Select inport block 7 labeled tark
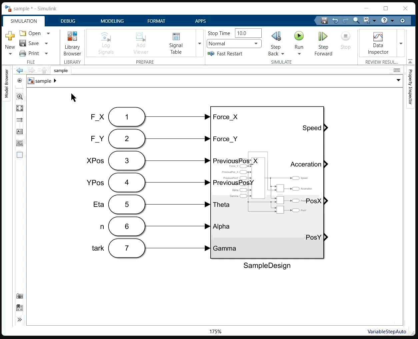Screen dimensions: 418x339 click(127, 248)
